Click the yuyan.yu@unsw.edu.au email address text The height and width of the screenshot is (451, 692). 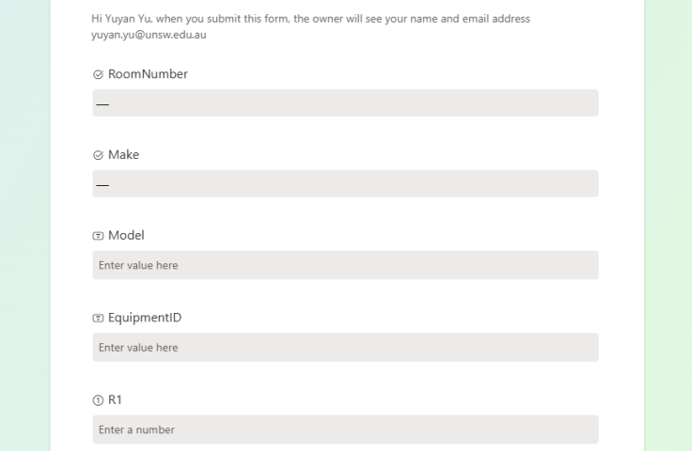pyautogui.click(x=149, y=35)
